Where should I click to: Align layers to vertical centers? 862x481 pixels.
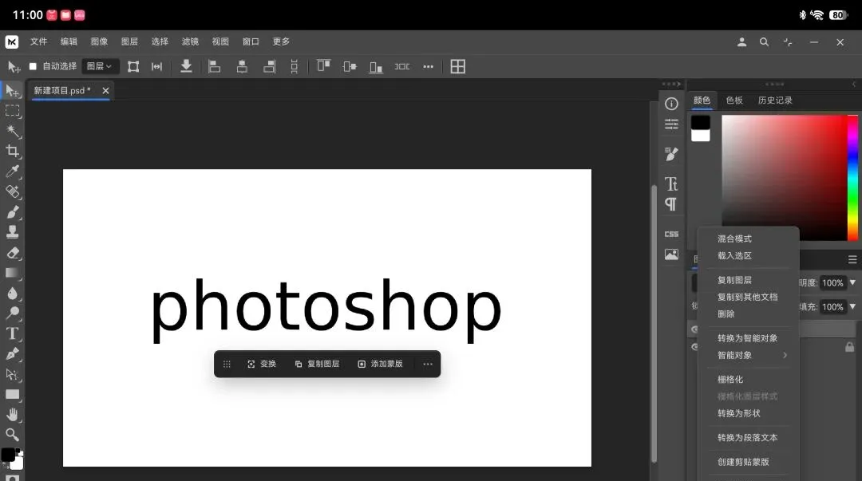pos(350,66)
